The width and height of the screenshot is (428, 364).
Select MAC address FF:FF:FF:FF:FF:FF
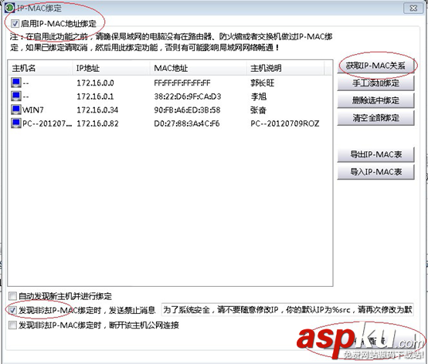point(182,83)
